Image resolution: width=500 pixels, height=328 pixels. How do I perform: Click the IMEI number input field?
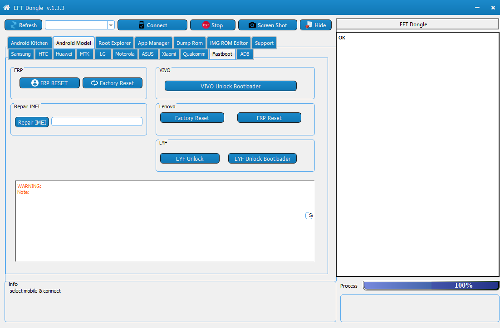(x=97, y=121)
